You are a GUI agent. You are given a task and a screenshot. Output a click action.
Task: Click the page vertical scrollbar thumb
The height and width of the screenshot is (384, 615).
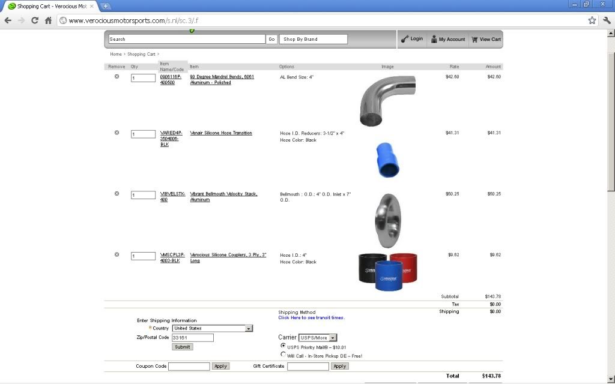tap(611, 121)
